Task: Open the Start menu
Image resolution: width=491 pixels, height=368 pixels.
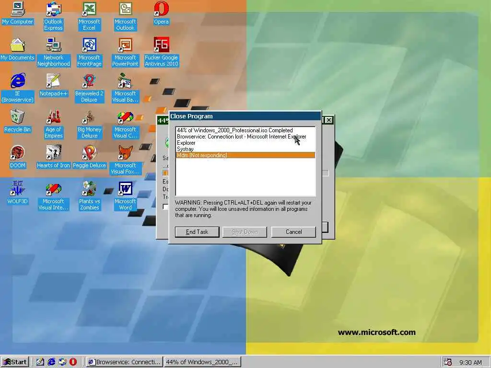Action: point(15,362)
